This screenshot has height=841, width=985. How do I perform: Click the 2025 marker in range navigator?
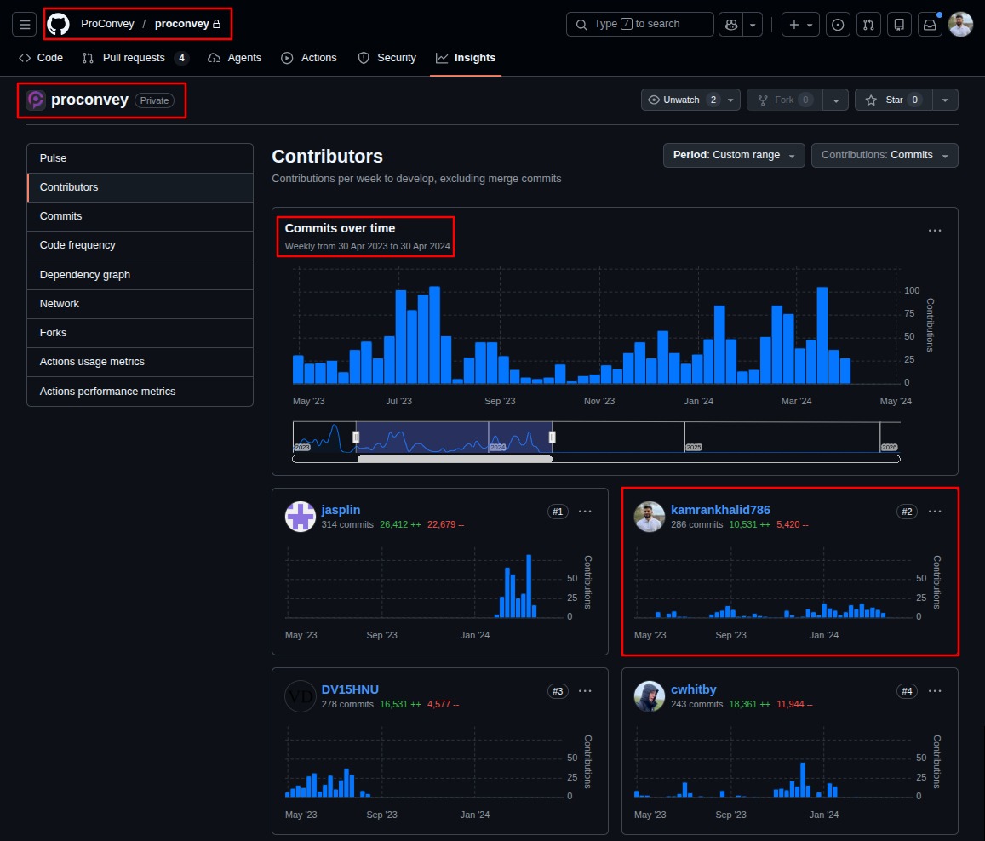pos(694,447)
